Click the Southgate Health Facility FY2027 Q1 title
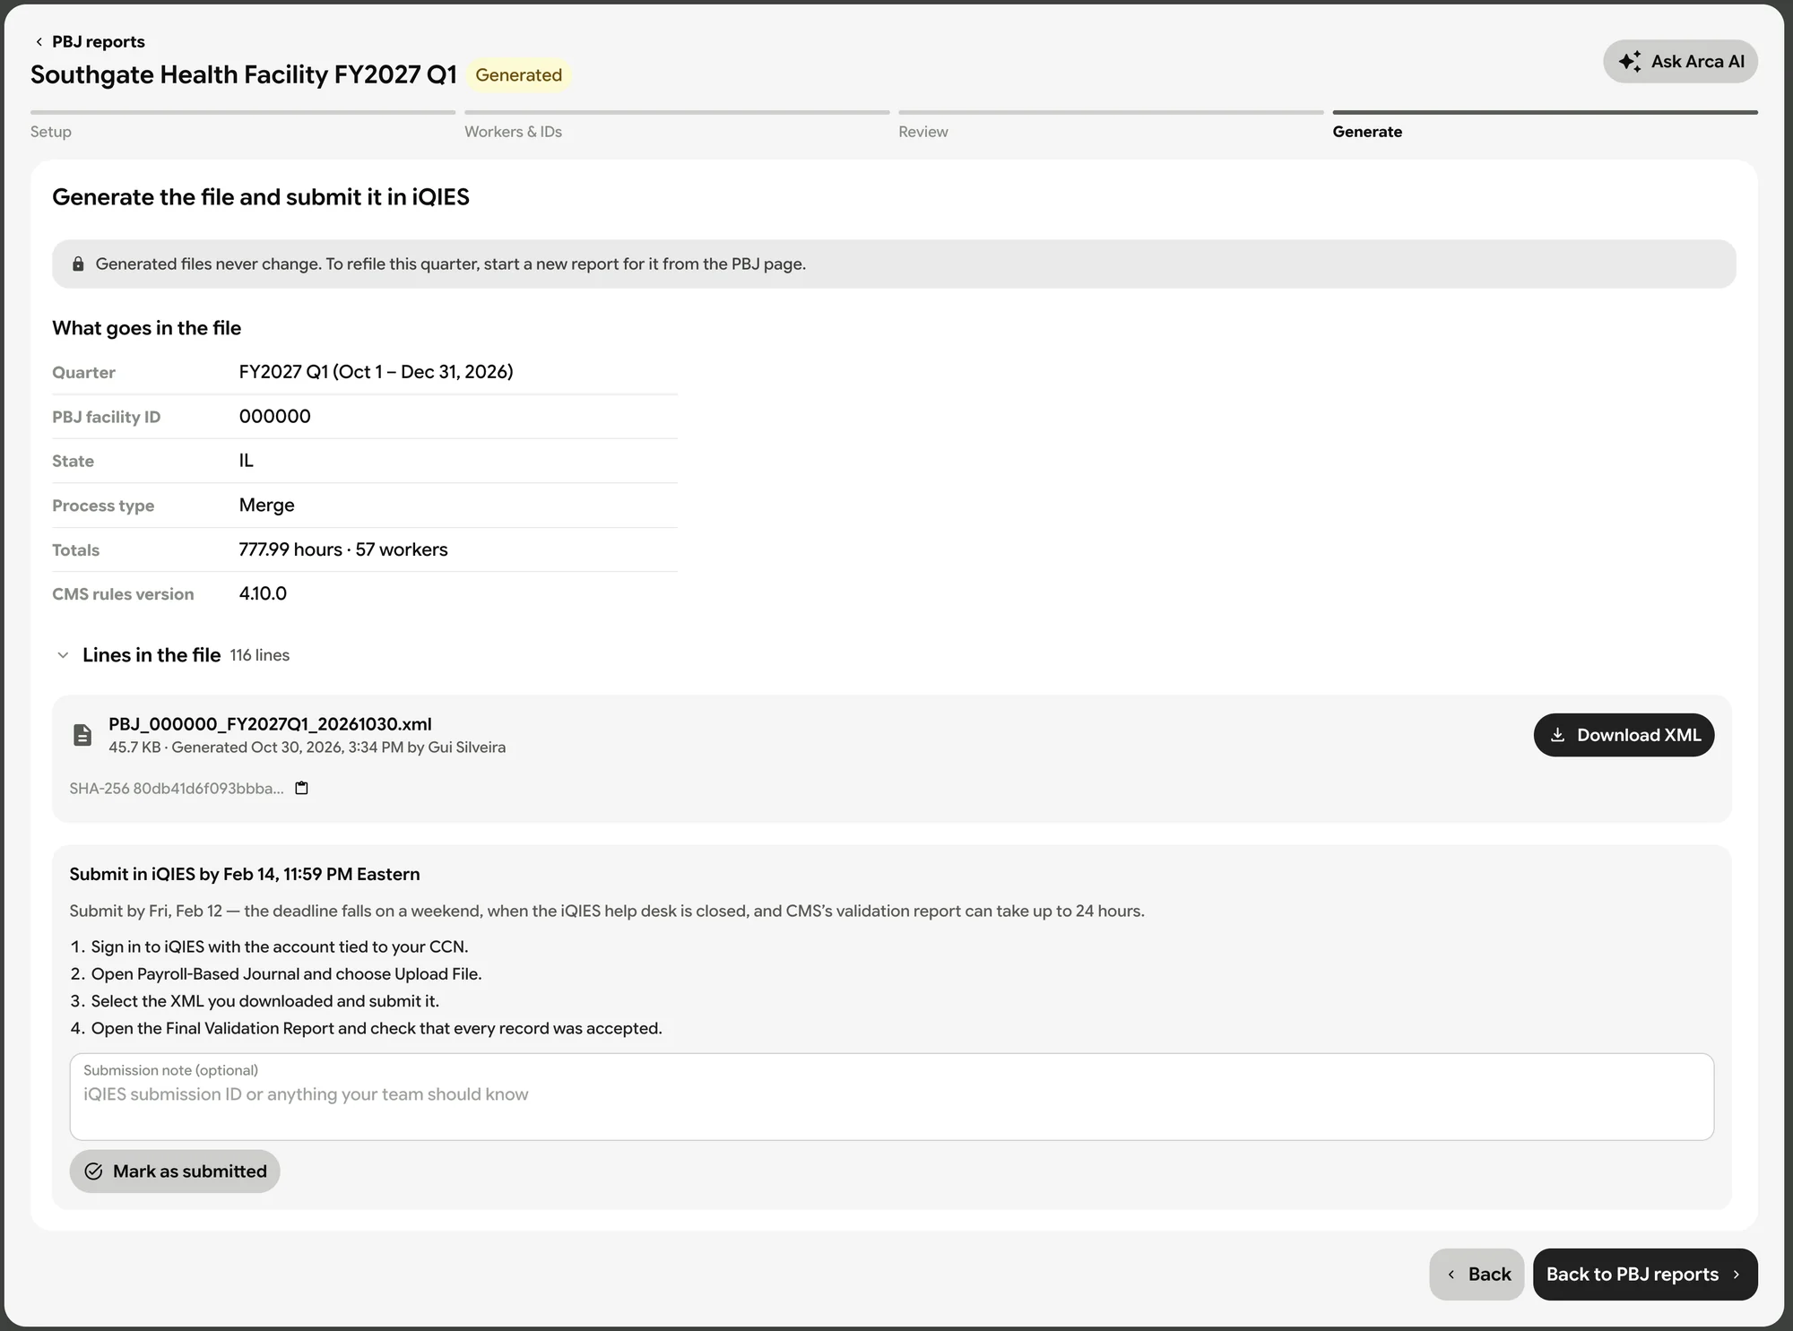The image size is (1793, 1331). (244, 74)
